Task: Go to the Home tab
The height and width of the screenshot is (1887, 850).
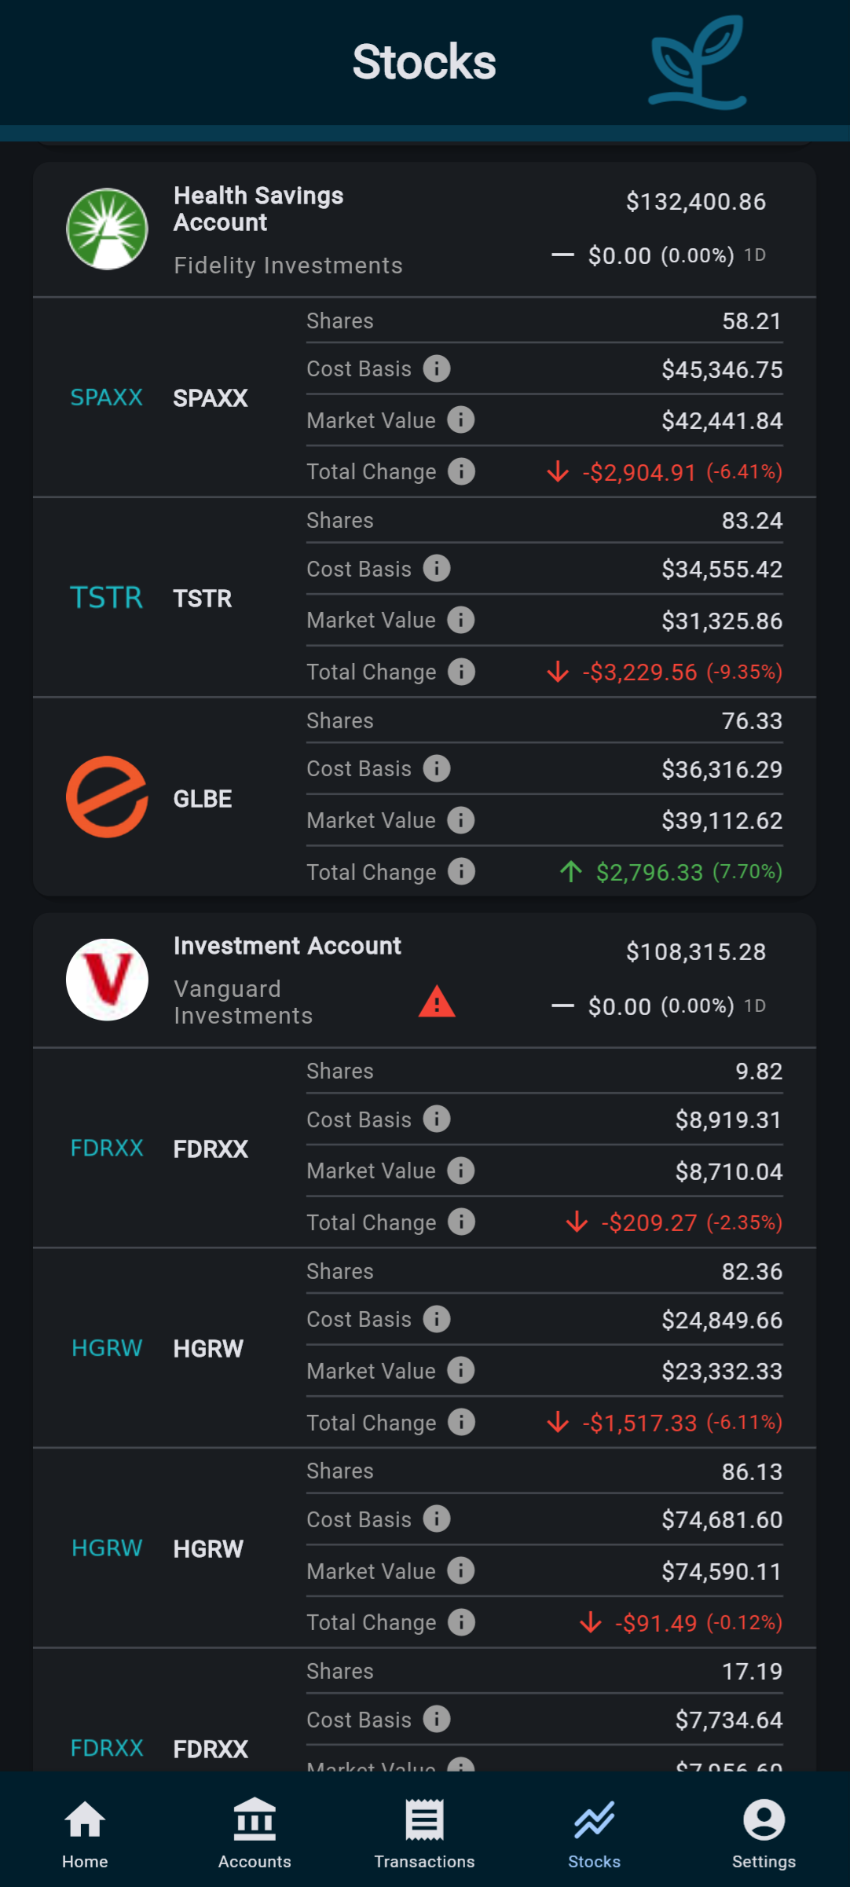Action: (85, 1834)
